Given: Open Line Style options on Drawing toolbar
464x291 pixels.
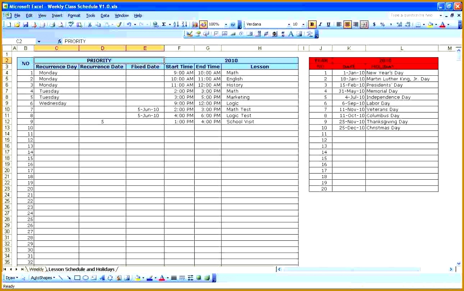Looking at the screenshot, I should [x=174, y=278].
